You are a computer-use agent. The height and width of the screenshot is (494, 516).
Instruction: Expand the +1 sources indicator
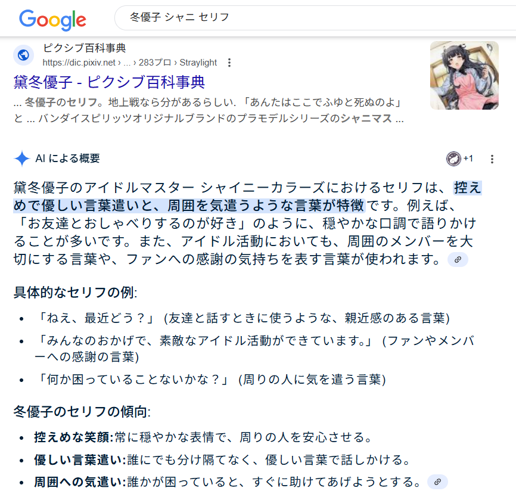[x=468, y=159]
